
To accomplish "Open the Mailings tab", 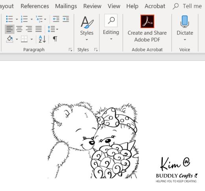I will (x=66, y=6).
